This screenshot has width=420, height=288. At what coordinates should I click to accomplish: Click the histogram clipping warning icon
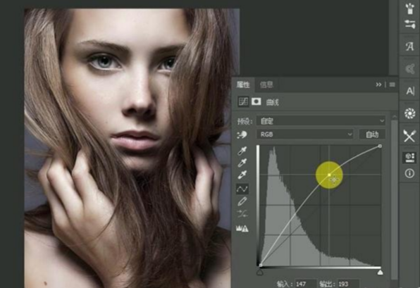[x=242, y=228]
